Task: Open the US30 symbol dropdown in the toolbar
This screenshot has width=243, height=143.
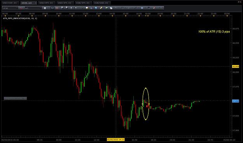Action: [x=10, y=8]
